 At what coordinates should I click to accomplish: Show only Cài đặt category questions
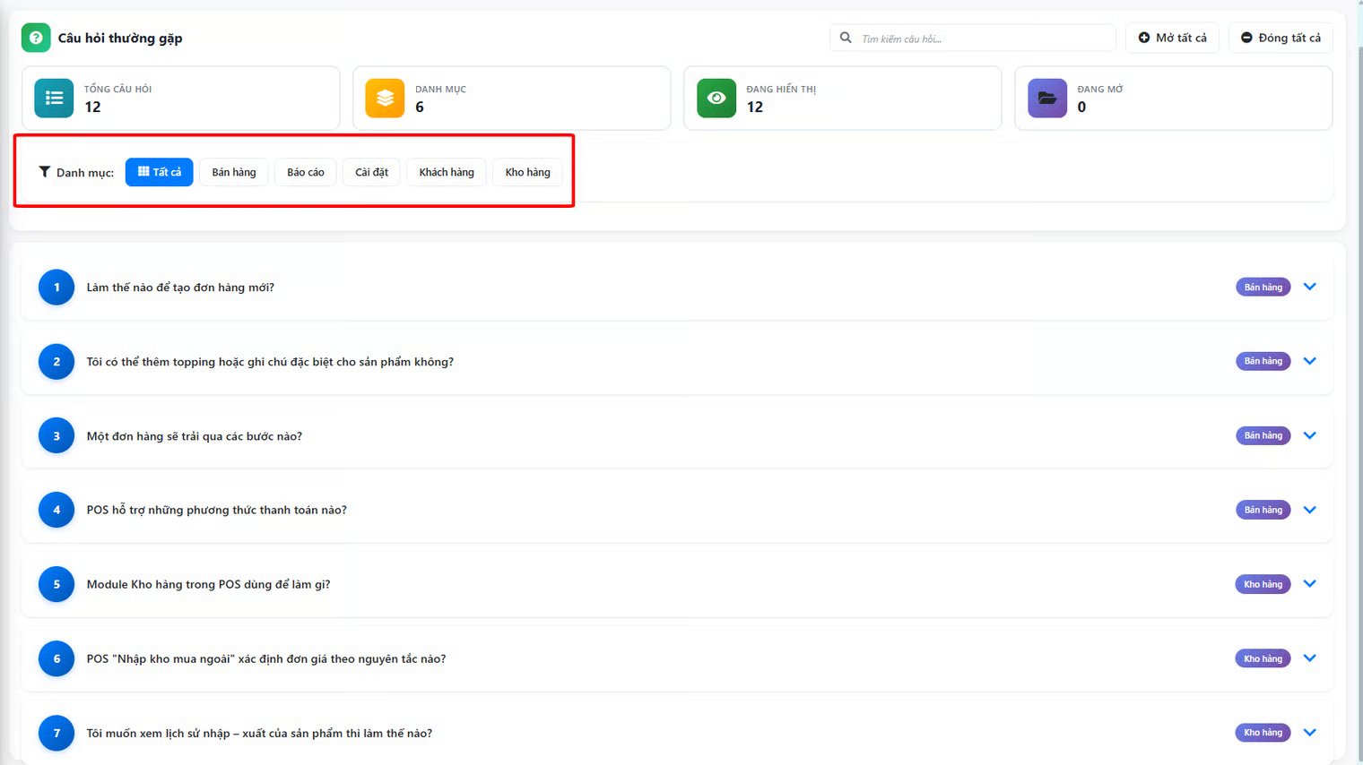(x=371, y=172)
